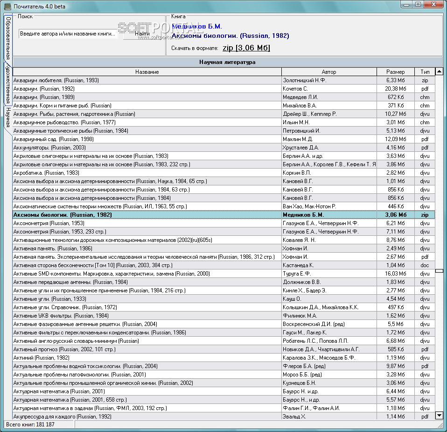Click the Найти search button
The width and height of the screenshot is (447, 432).
tap(142, 34)
